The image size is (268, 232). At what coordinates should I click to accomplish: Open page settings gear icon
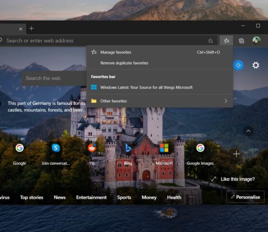(255, 65)
